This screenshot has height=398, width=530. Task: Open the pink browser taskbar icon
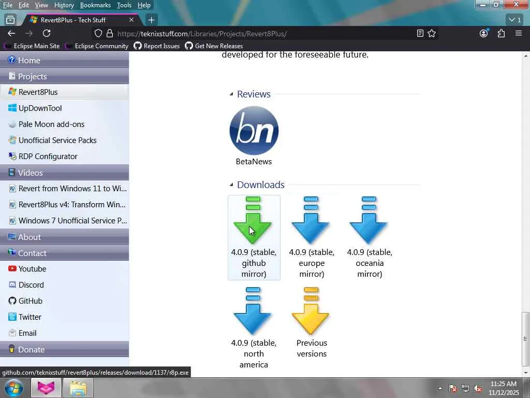pos(46,388)
